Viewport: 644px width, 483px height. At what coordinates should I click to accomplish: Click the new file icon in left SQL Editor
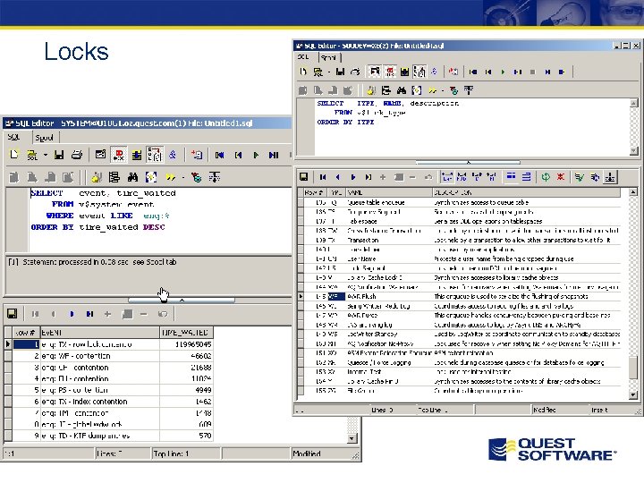point(14,155)
